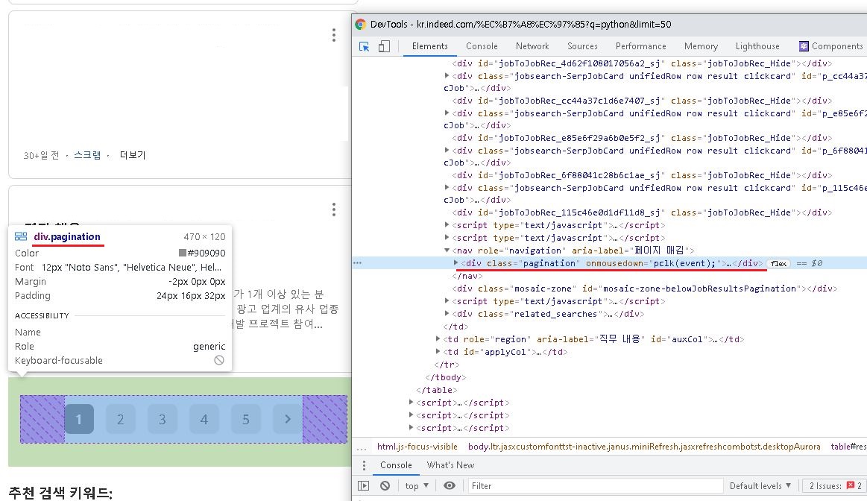The height and width of the screenshot is (501, 867).
Task: Click the next page arrow button
Action: [288, 419]
